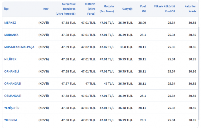The image size is (201, 128).
Task: Select the NİLÜFER district link
Action: [x=10, y=59]
